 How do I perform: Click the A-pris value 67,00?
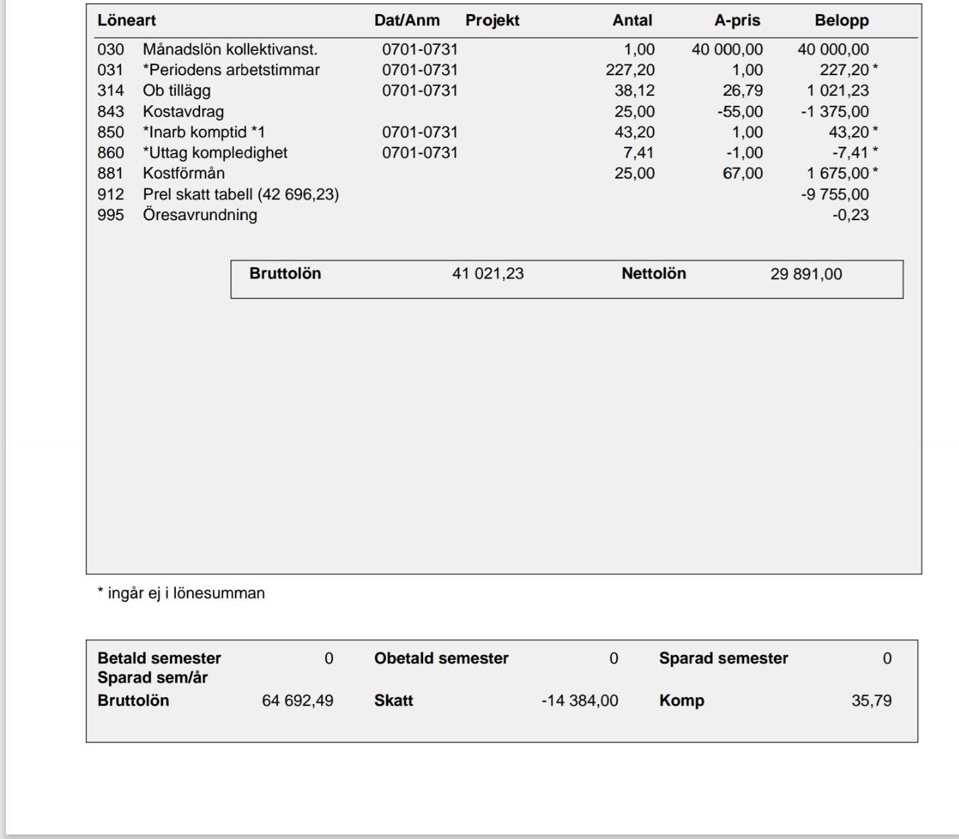pos(743,173)
